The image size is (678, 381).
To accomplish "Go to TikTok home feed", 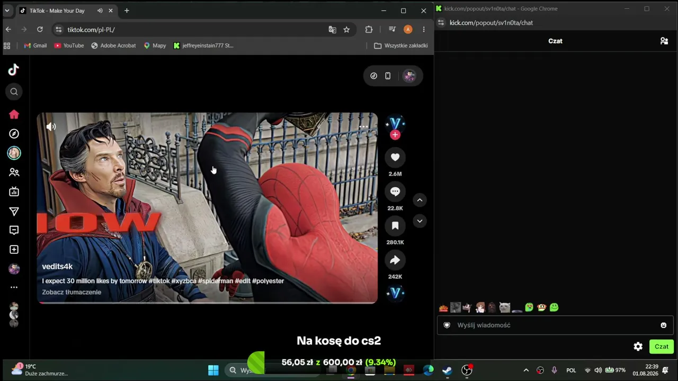I will pos(14,114).
